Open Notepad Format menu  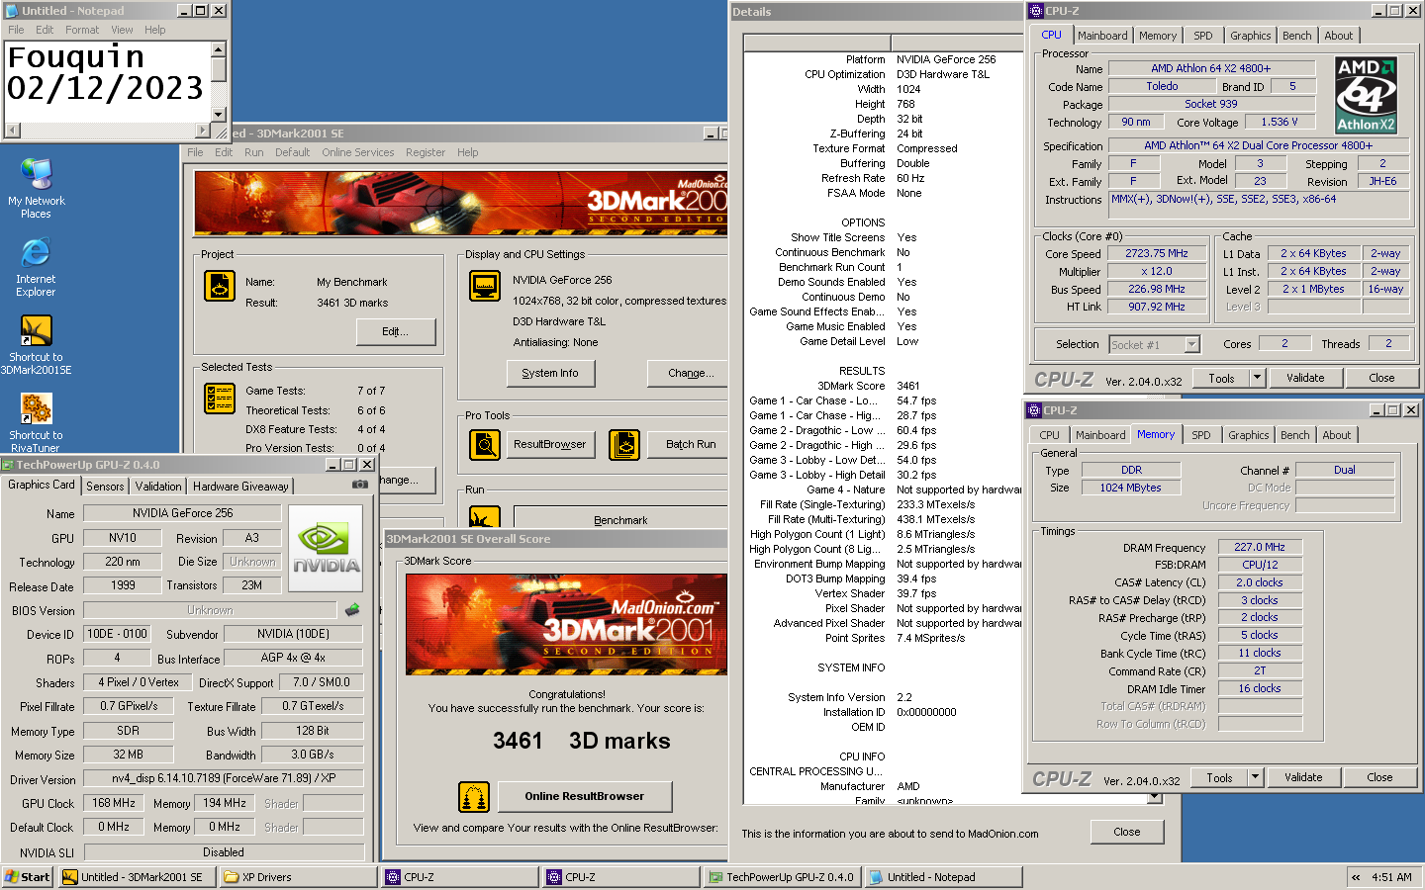pyautogui.click(x=82, y=30)
